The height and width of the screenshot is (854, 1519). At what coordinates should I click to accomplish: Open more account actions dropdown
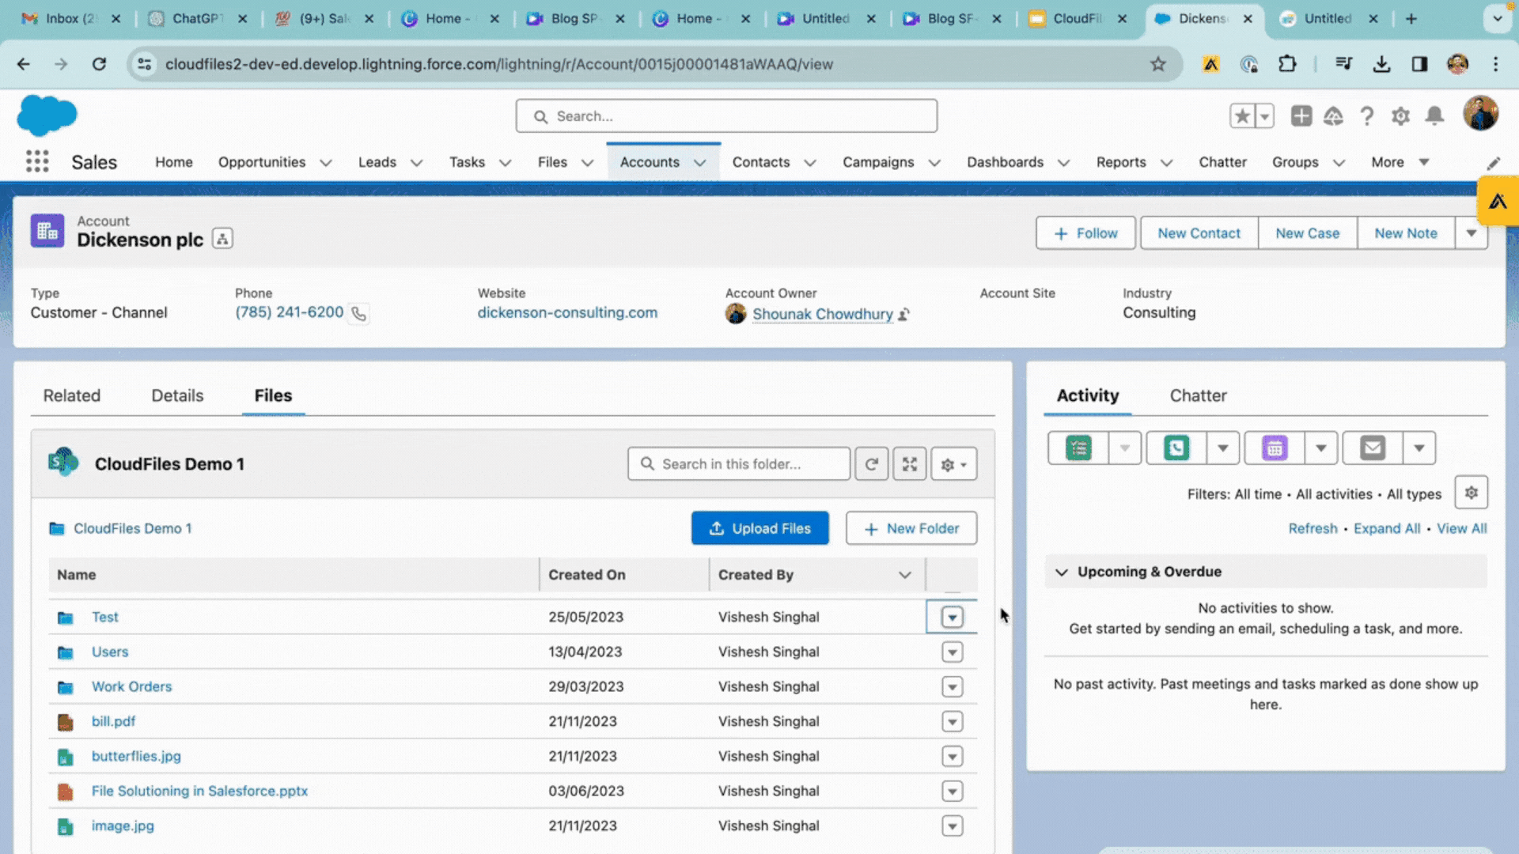pyautogui.click(x=1472, y=233)
